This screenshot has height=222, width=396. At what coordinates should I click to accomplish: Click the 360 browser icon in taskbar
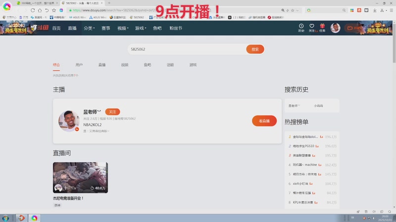point(34,218)
